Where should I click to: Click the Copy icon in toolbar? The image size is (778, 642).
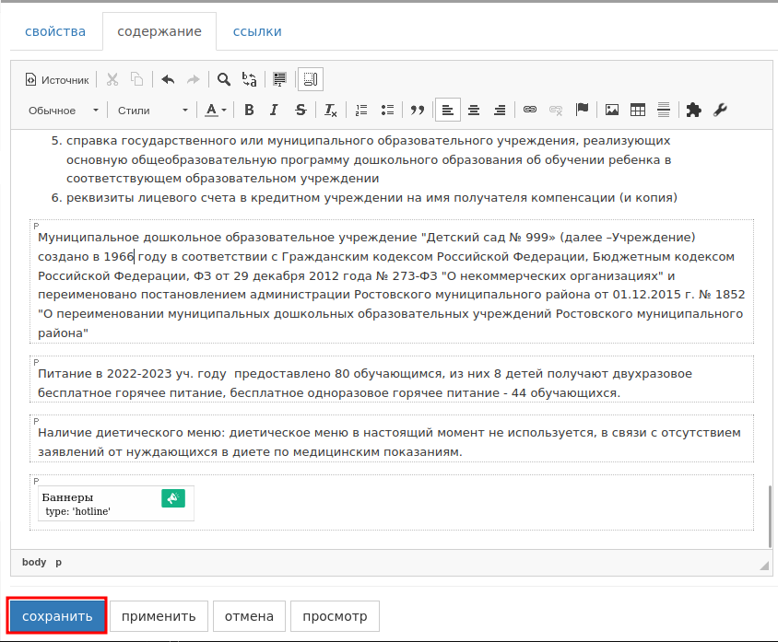[x=137, y=80]
